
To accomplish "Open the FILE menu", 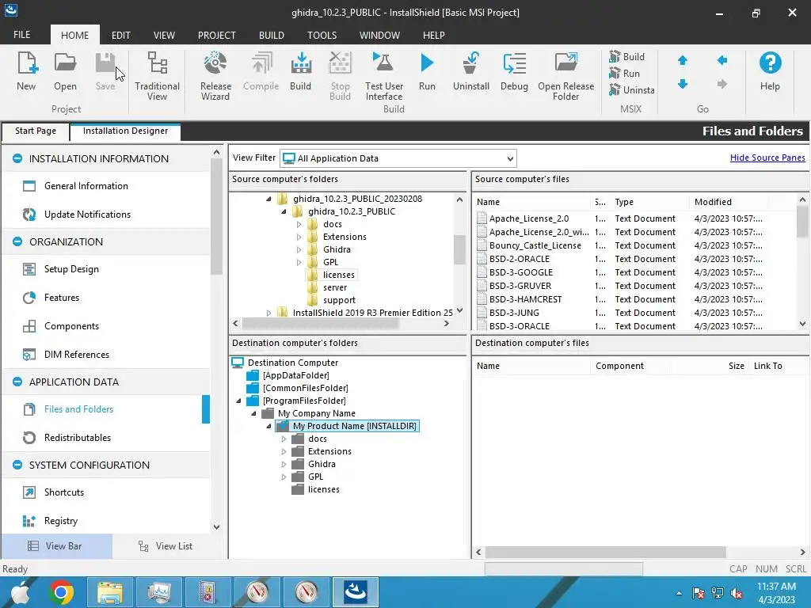I will [x=21, y=35].
